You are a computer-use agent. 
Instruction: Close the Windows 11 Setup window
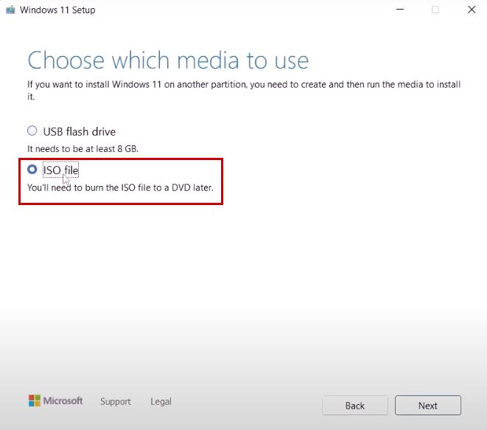[x=472, y=10]
